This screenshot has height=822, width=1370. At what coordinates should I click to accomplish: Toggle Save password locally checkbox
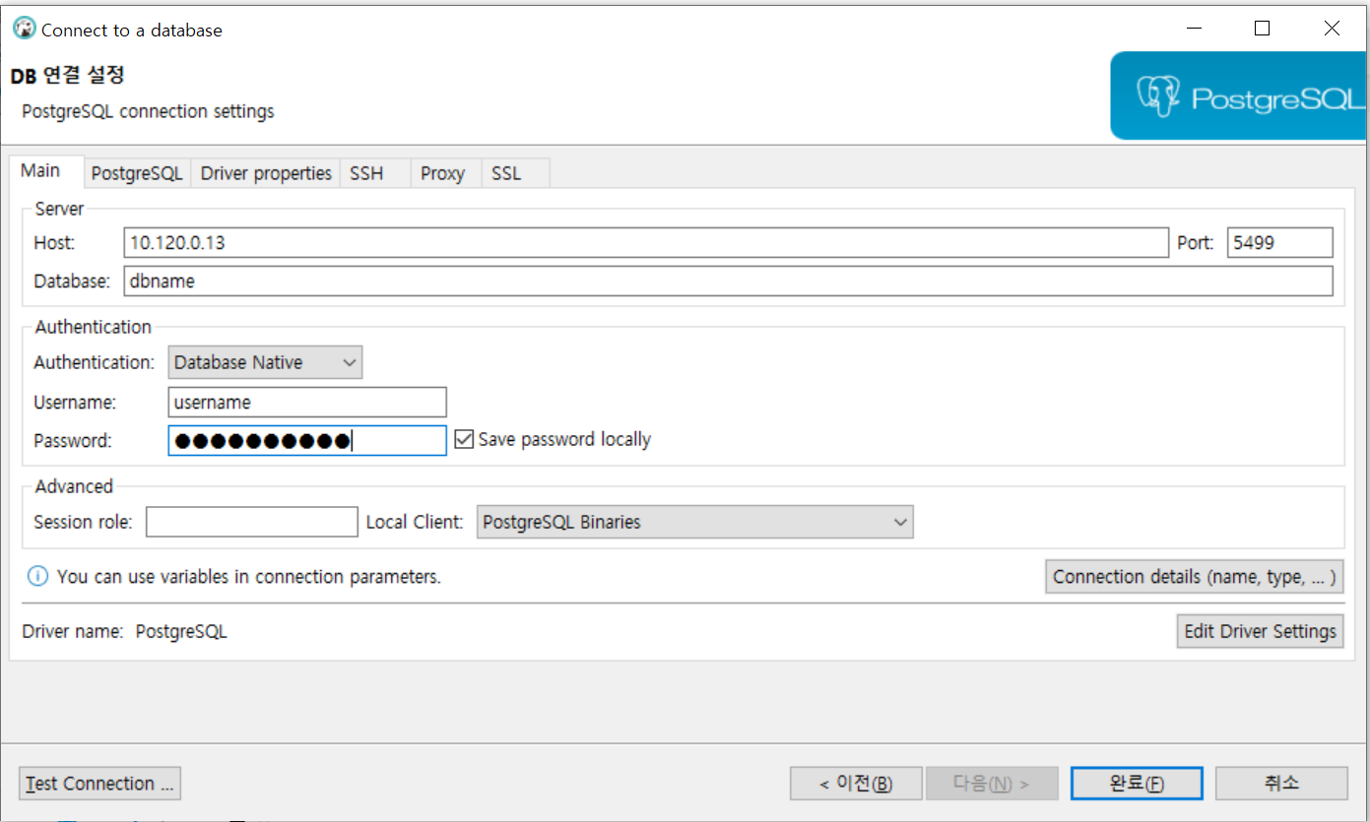[x=465, y=440]
